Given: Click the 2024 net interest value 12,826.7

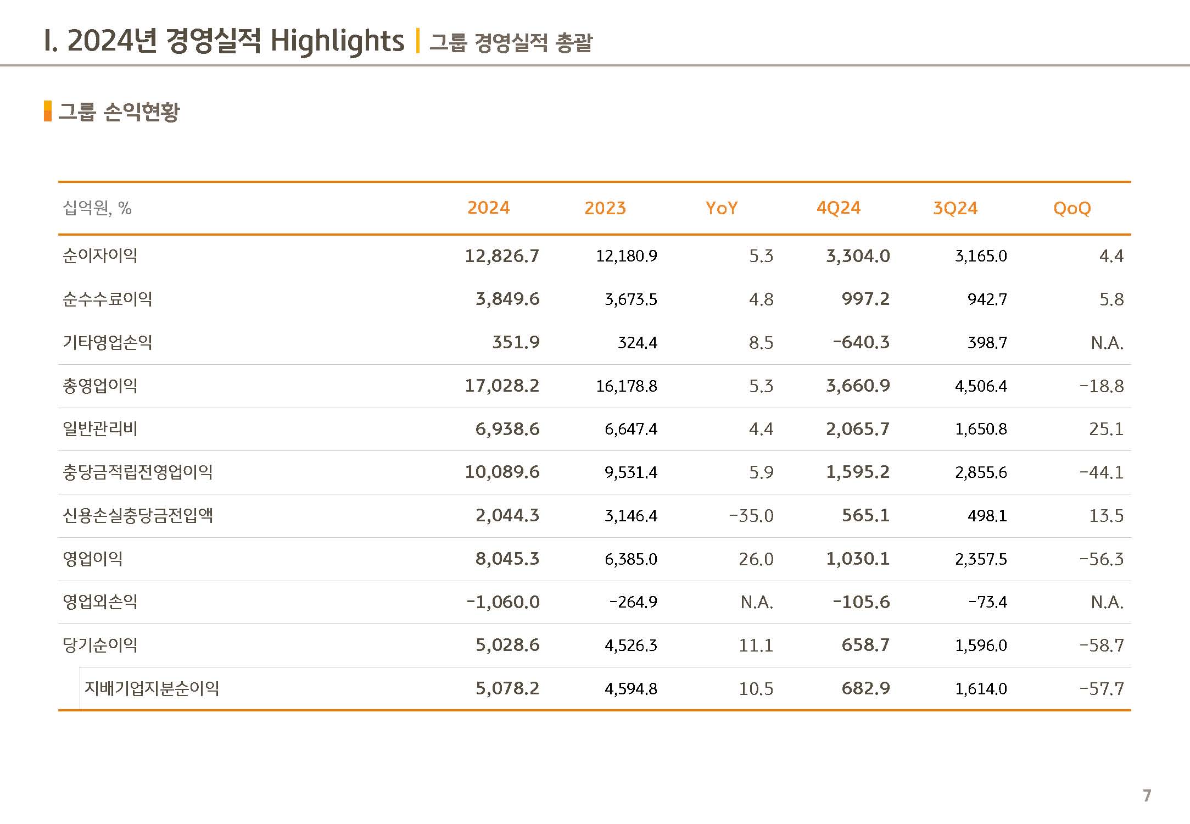Looking at the screenshot, I should 502,256.
